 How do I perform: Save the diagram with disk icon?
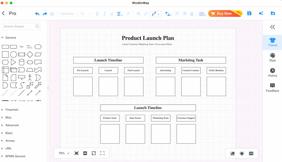click(249, 13)
